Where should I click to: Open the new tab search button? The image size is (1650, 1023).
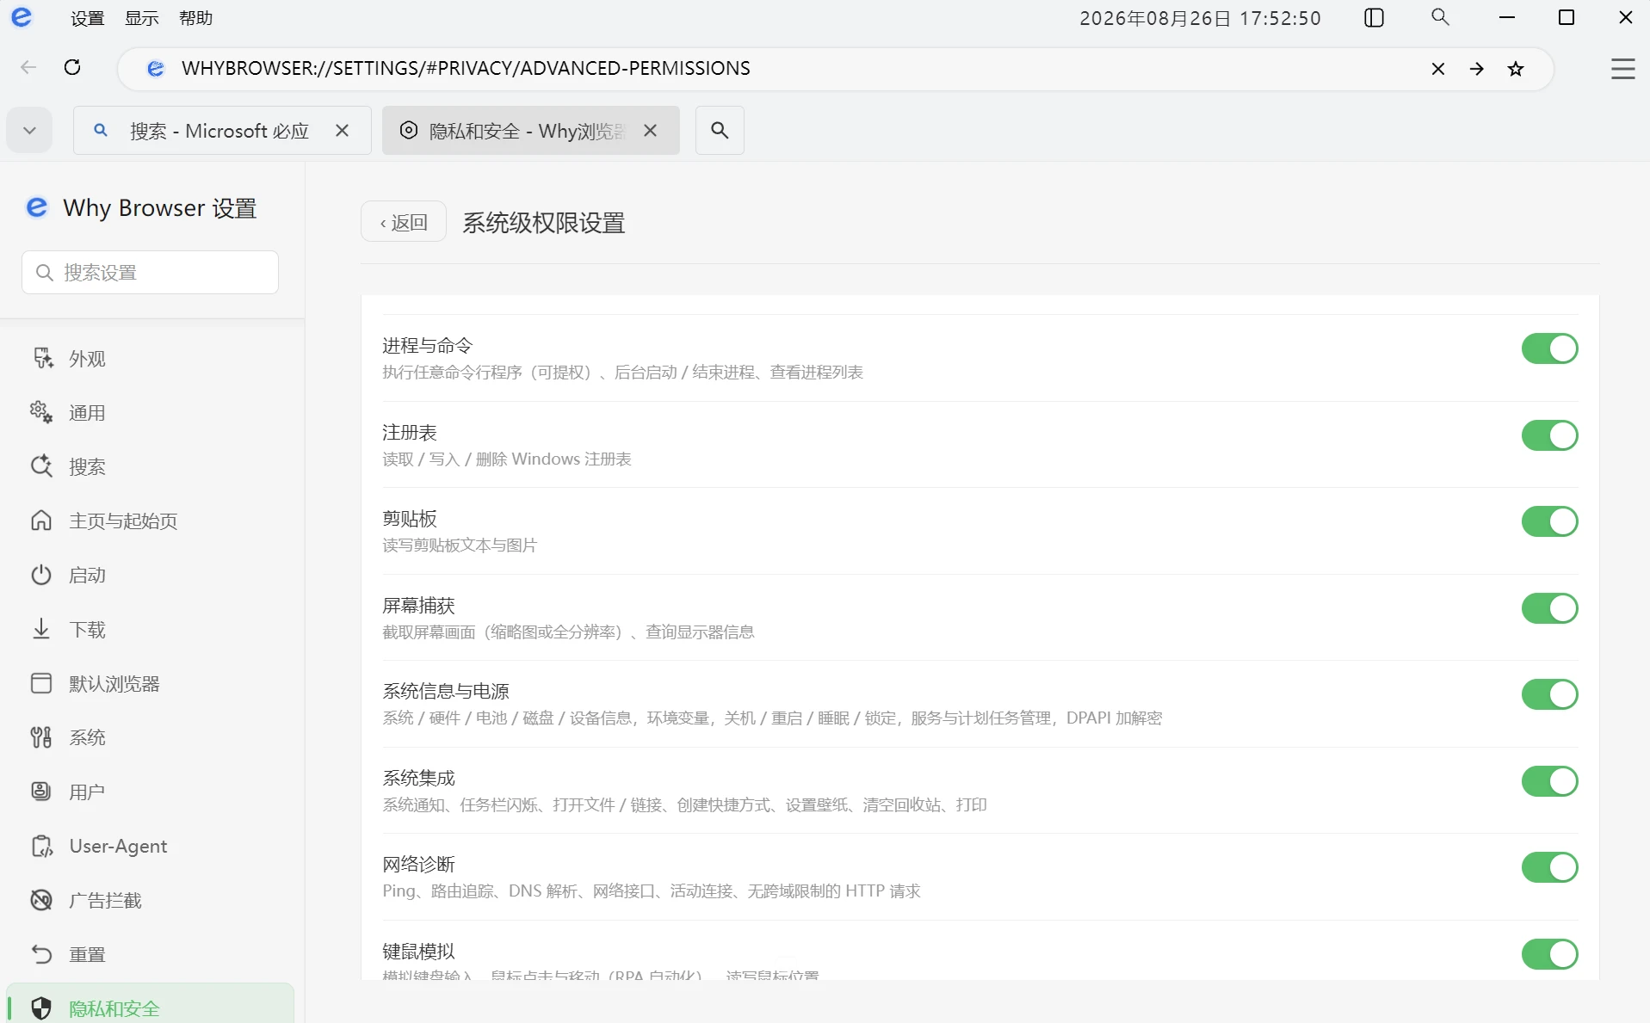720,130
